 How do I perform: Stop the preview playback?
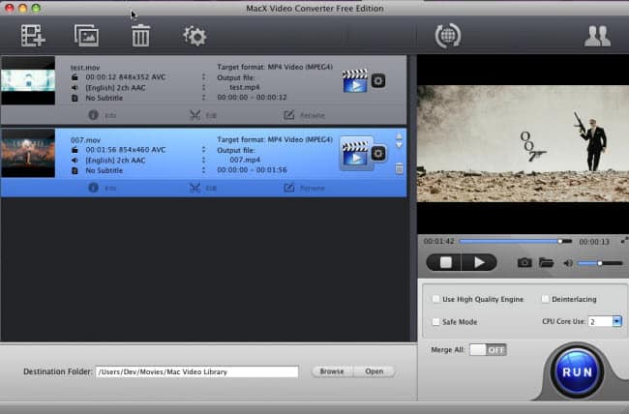444,262
